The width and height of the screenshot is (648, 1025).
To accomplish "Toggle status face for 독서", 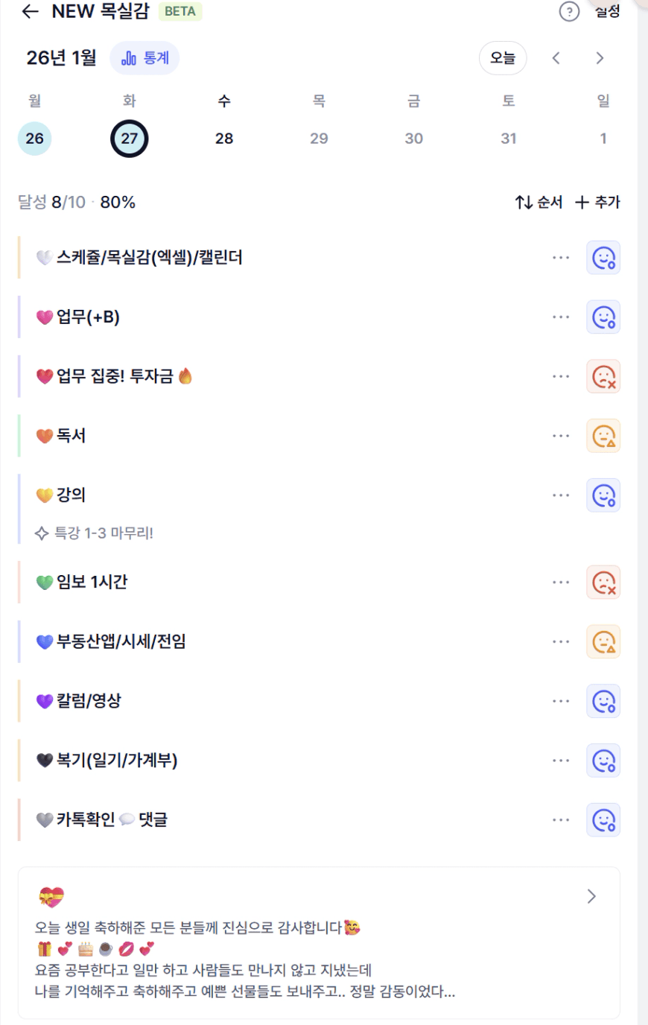I will click(x=603, y=436).
